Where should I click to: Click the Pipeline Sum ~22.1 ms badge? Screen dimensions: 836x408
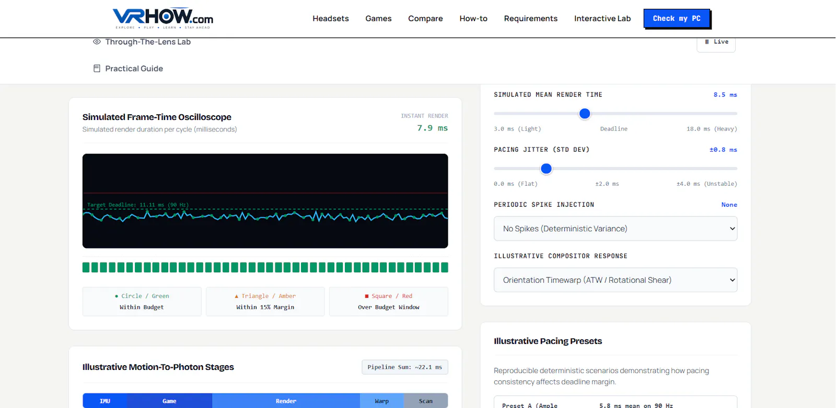click(x=405, y=367)
